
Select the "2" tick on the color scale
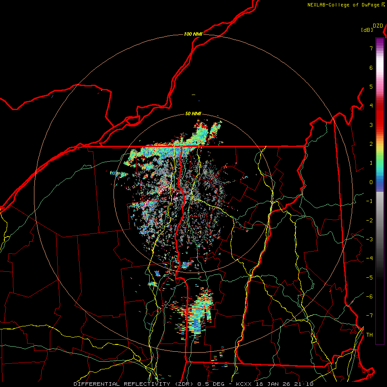pyautogui.click(x=371, y=144)
